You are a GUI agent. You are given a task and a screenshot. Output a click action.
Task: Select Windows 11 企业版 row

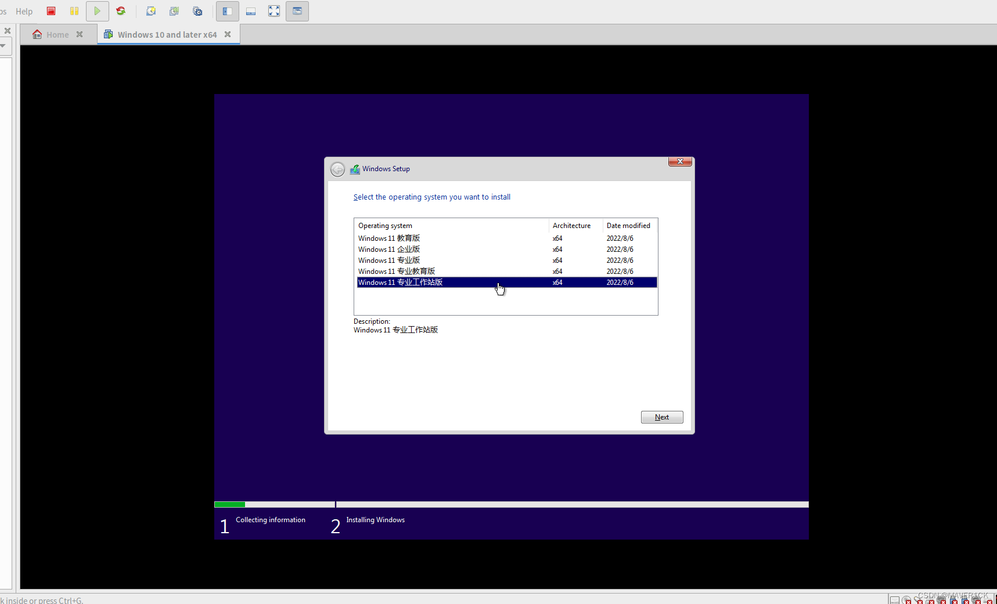click(506, 249)
